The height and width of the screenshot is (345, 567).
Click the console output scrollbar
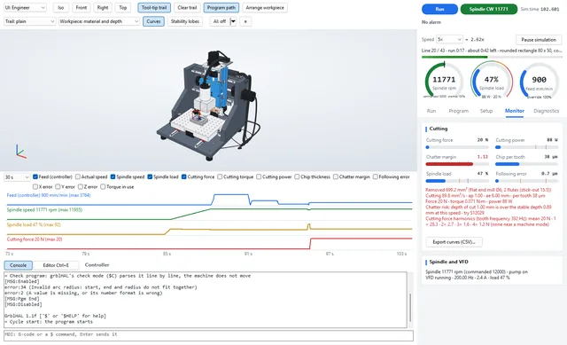pyautogui.click(x=410, y=307)
